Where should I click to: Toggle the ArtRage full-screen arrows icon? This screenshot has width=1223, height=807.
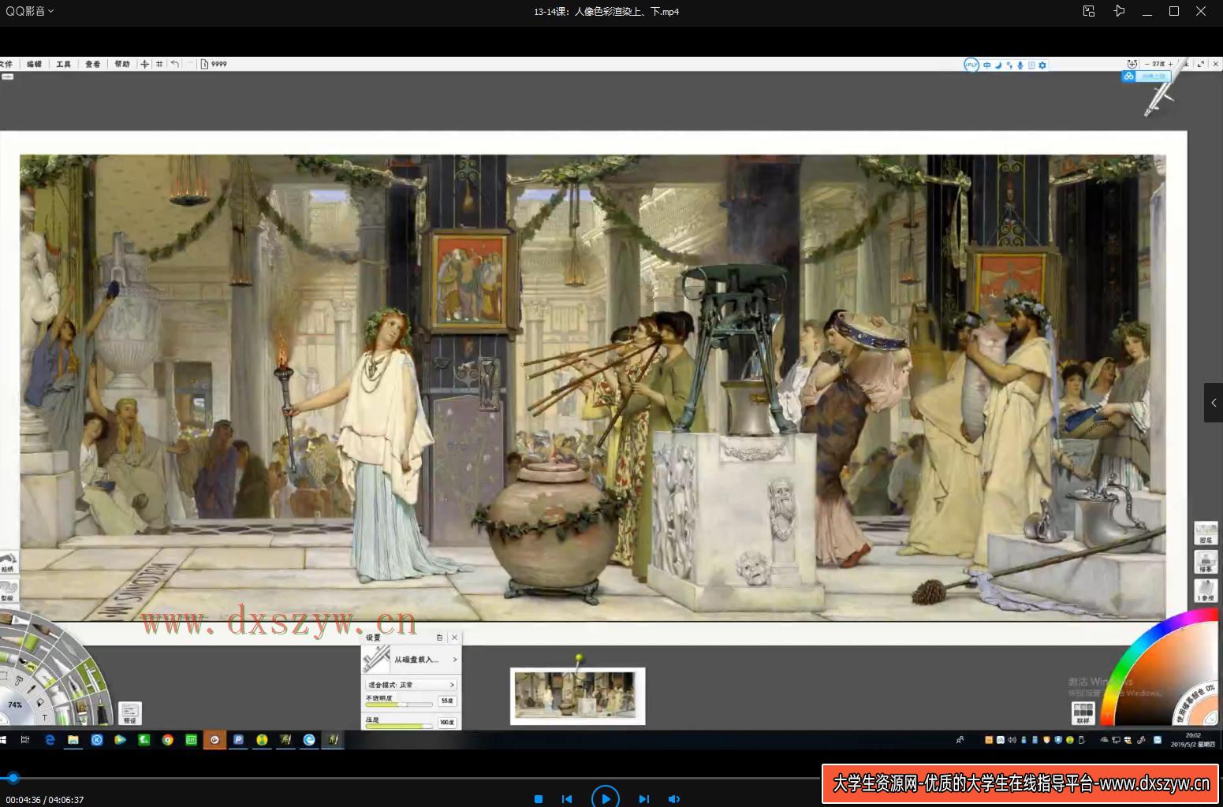[1201, 65]
